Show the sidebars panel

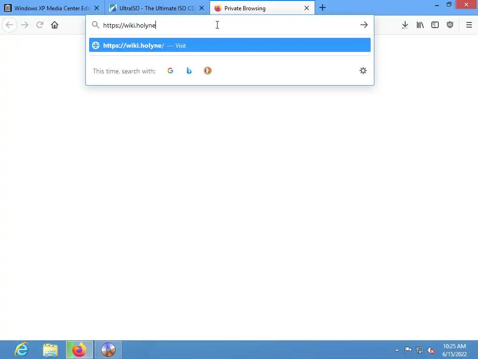tap(435, 25)
